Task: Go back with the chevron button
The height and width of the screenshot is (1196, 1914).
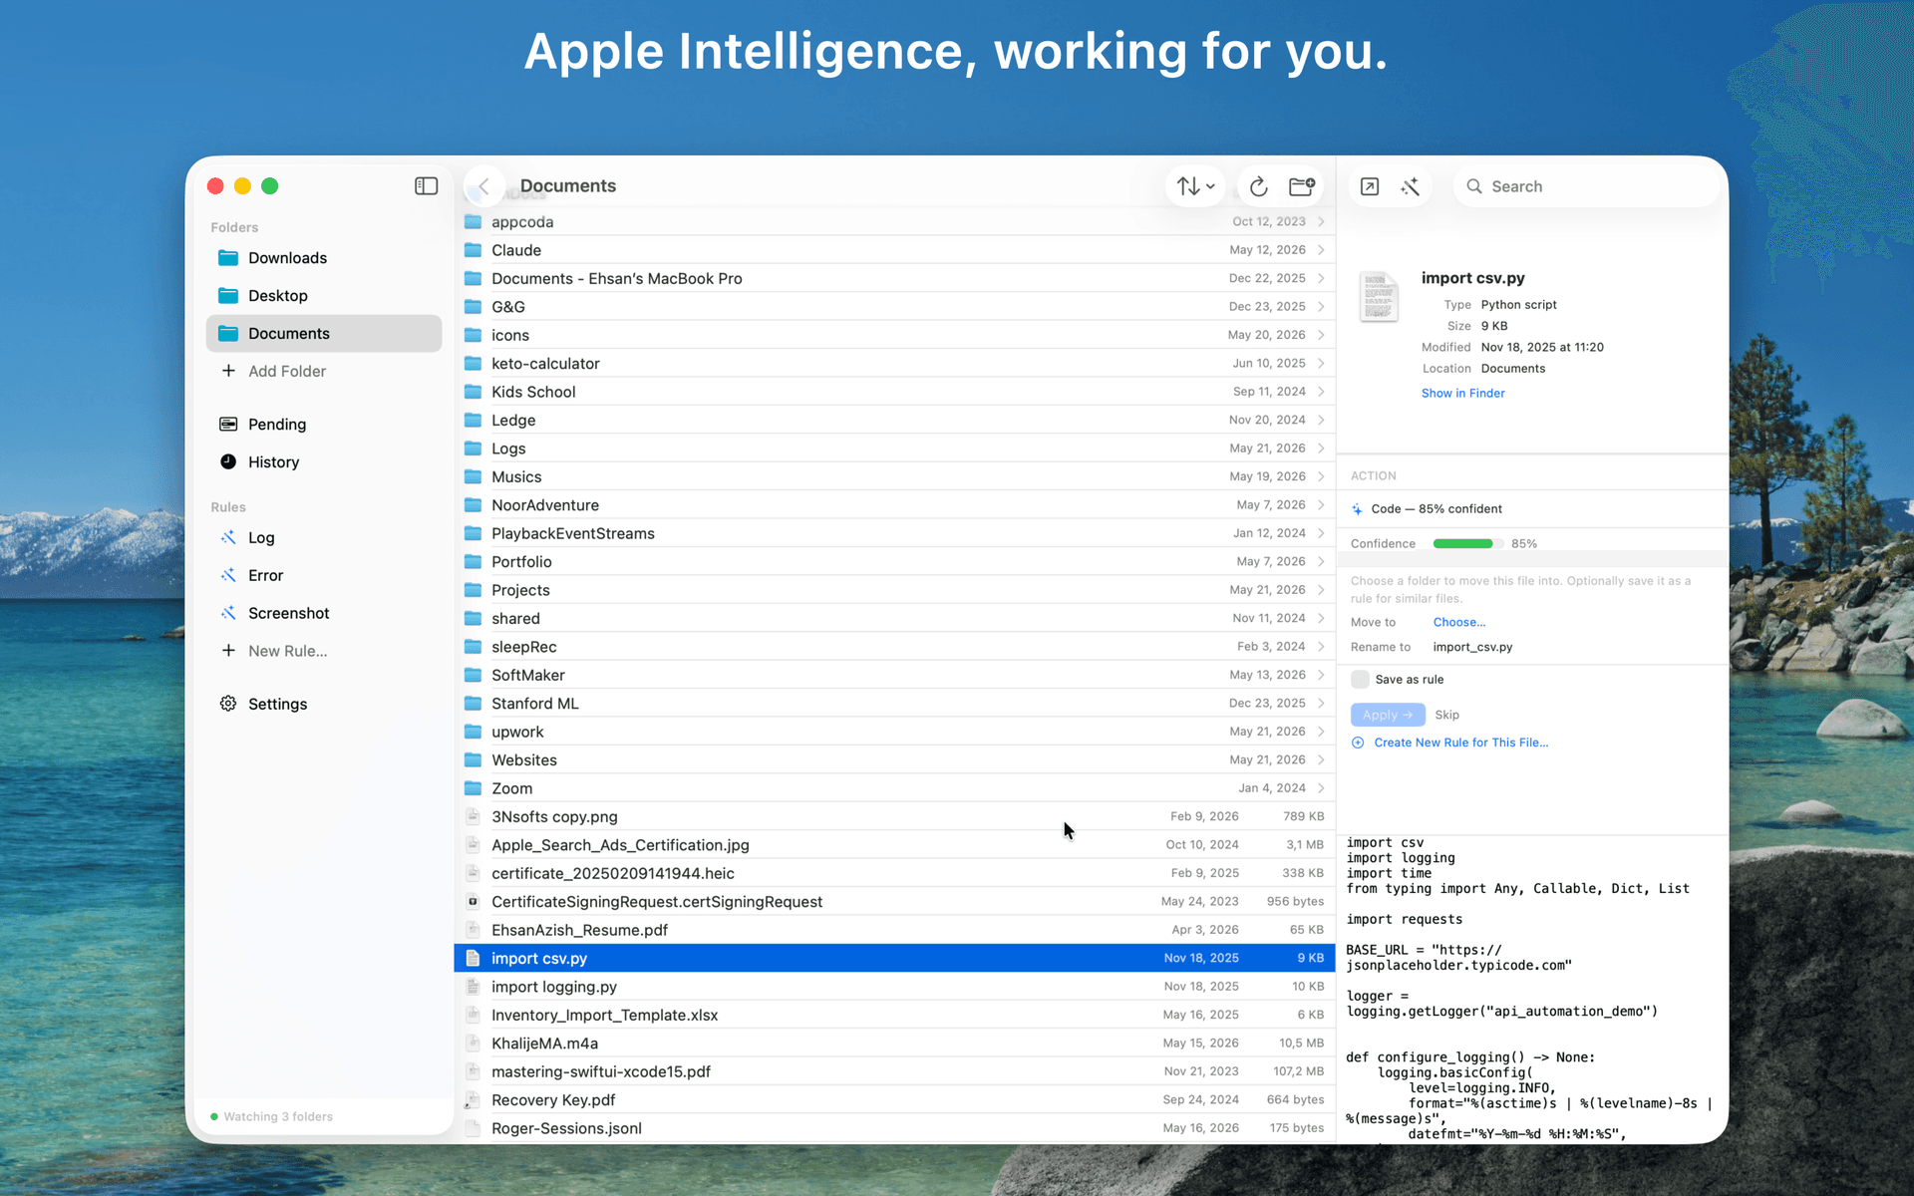Action: pyautogui.click(x=483, y=186)
